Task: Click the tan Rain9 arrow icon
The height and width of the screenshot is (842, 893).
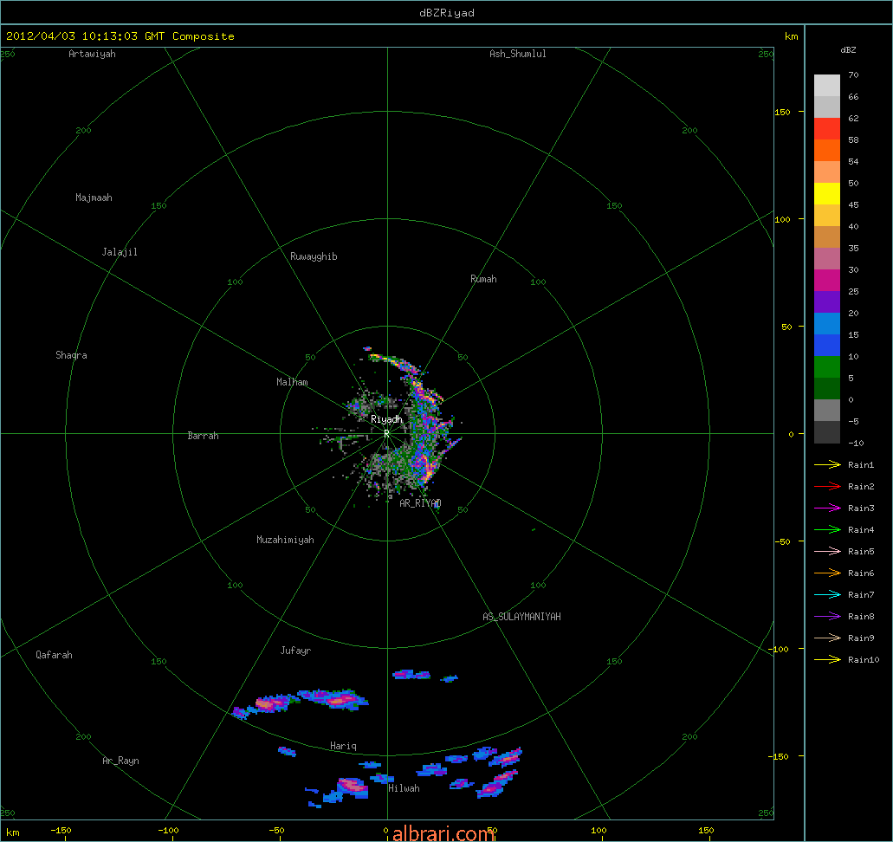Action: pos(827,638)
